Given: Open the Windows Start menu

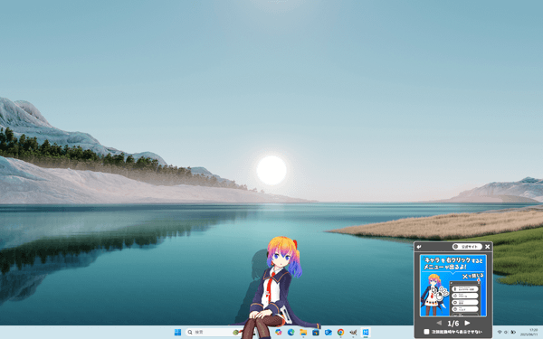Looking at the screenshot, I should tap(177, 332).
